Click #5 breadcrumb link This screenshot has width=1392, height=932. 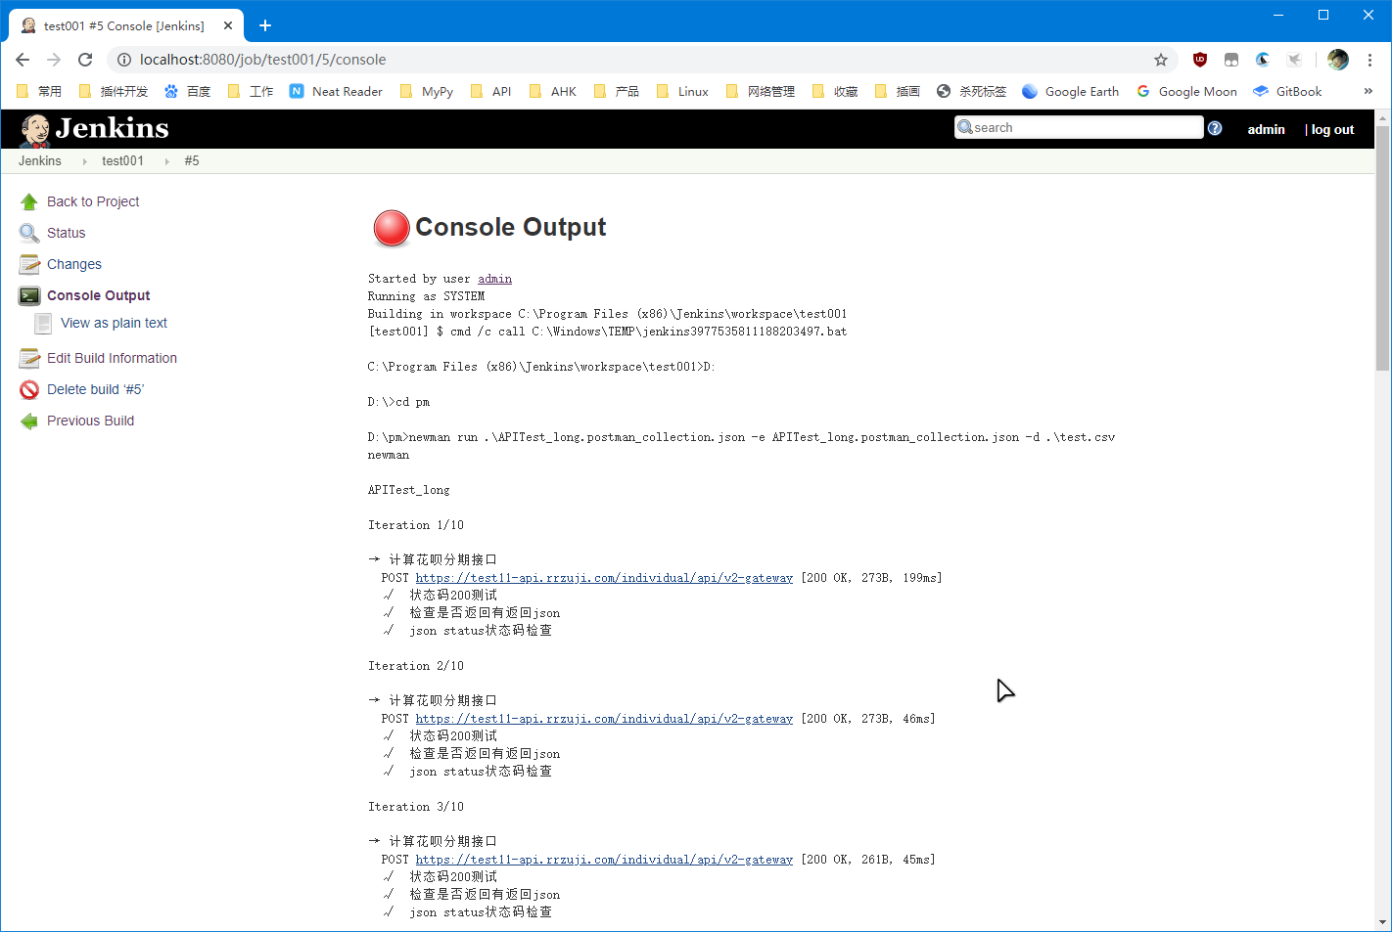[192, 161]
